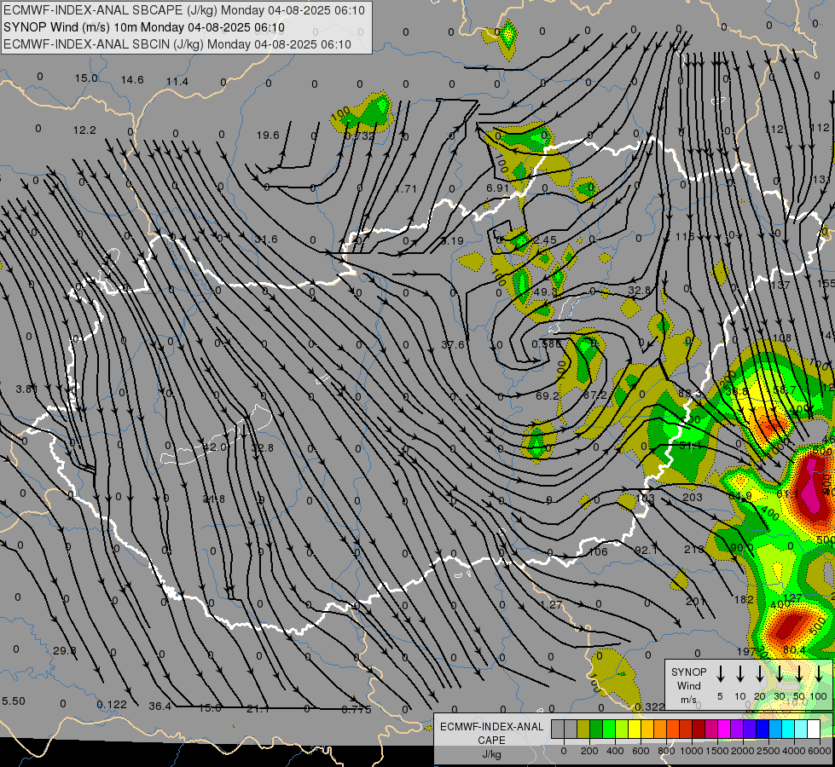Select the dark green CAPE legend swatch
Screen dimensions: 835x767
[x=596, y=730]
